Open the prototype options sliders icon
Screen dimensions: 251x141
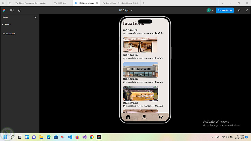[x=239, y=10]
